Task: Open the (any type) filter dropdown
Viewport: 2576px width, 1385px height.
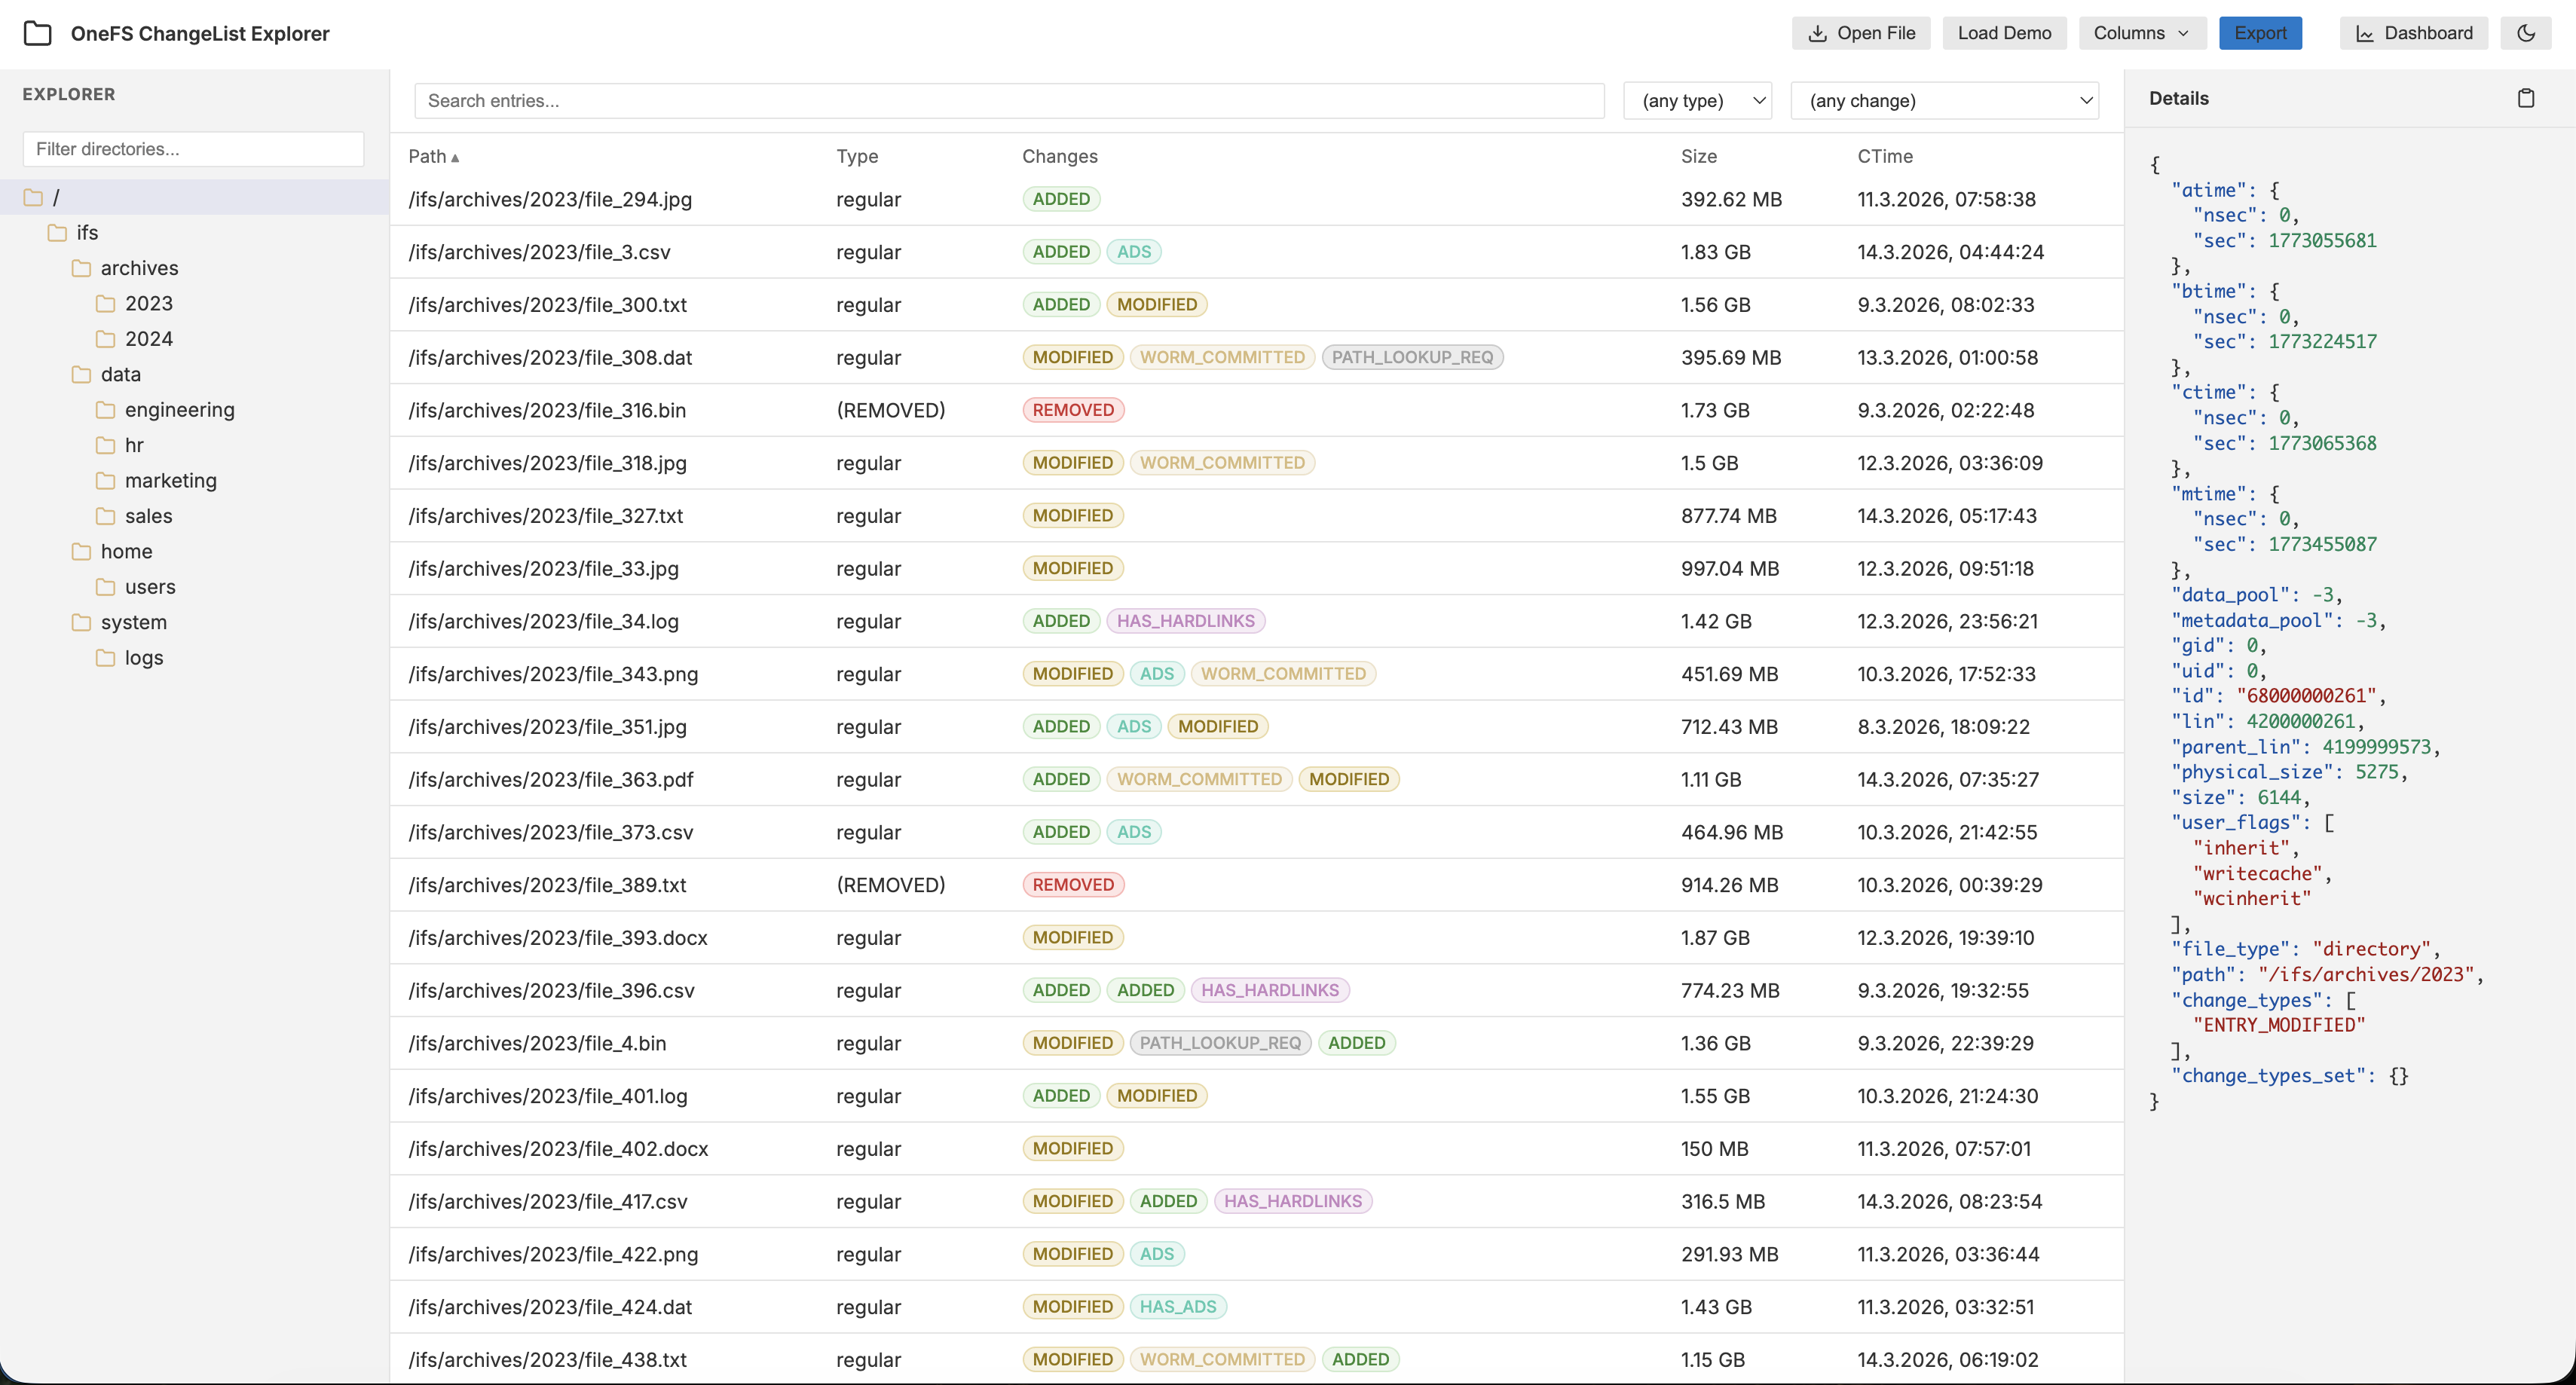Action: 1697,101
